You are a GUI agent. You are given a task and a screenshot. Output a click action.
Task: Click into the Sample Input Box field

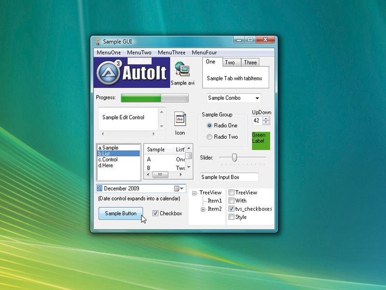[x=229, y=177]
